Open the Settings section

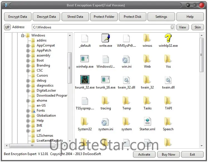(161, 17)
